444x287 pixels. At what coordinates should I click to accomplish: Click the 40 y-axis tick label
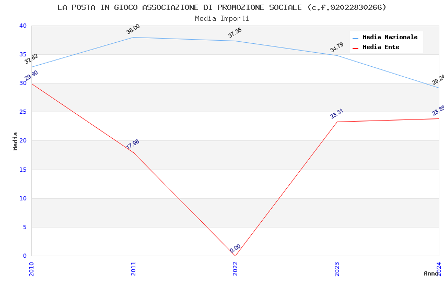point(22,26)
